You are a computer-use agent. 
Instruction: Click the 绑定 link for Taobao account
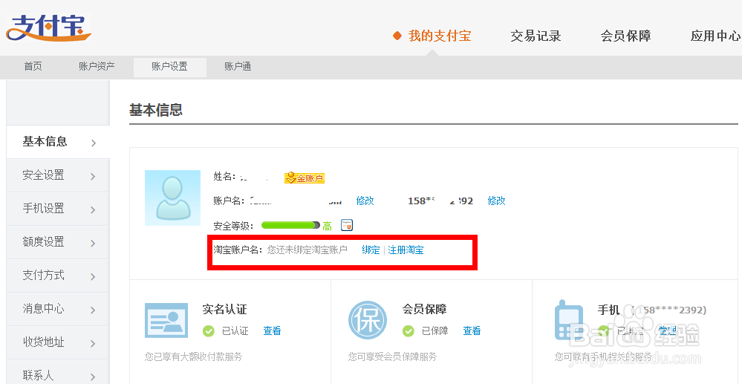pos(371,250)
